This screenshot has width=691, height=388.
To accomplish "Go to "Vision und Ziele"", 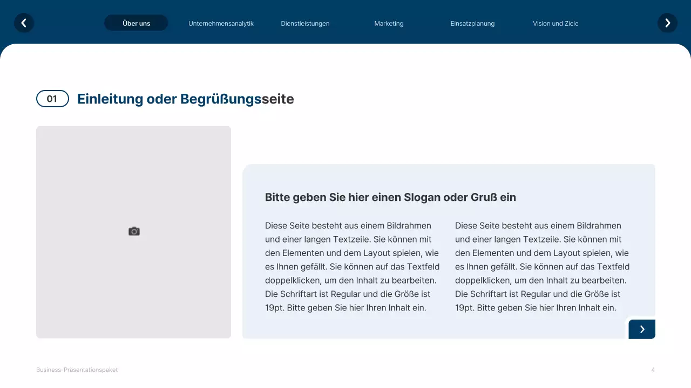I will (555, 23).
